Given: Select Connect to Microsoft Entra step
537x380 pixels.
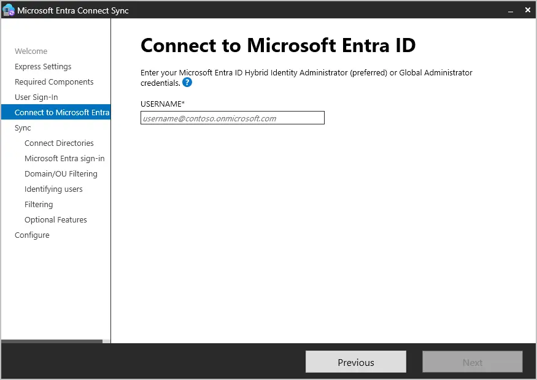Looking at the screenshot, I should [61, 113].
